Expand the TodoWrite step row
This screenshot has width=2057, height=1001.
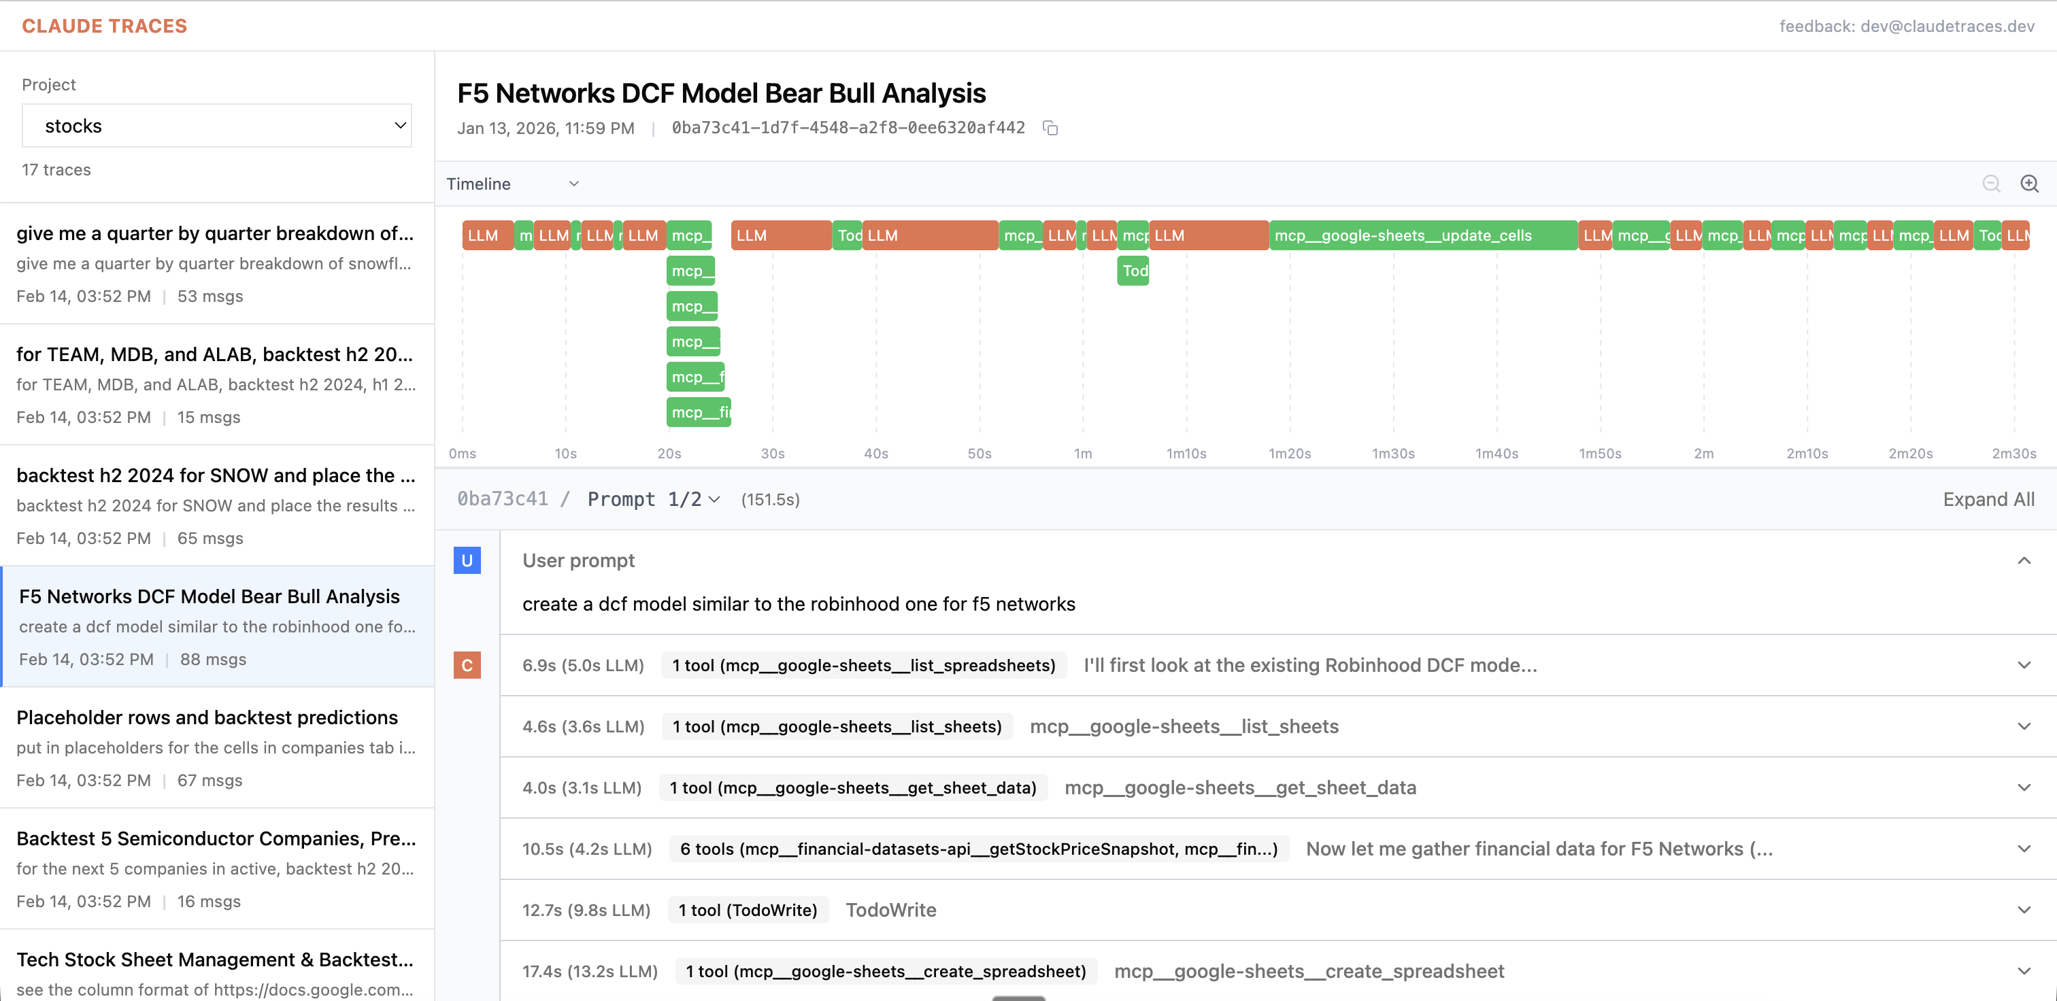2024,910
